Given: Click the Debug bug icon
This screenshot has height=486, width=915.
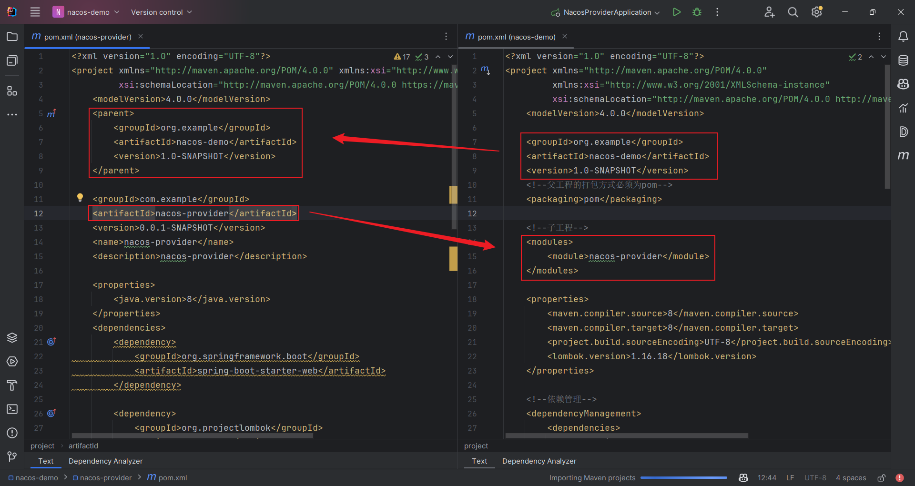Looking at the screenshot, I should pos(697,12).
